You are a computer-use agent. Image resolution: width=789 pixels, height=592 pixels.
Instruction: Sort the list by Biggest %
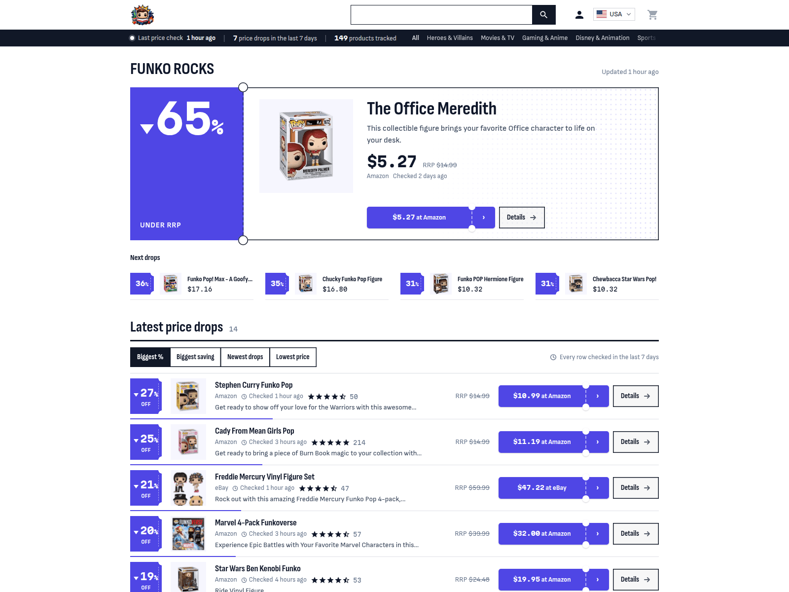point(150,357)
